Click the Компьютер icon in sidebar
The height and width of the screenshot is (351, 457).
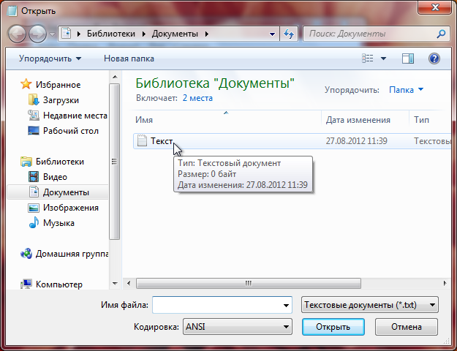click(26, 284)
